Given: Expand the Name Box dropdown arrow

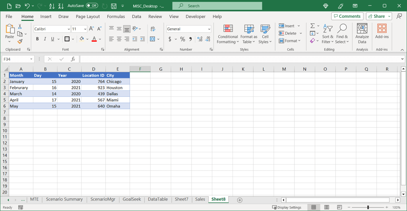Looking at the screenshot, I should point(31,59).
